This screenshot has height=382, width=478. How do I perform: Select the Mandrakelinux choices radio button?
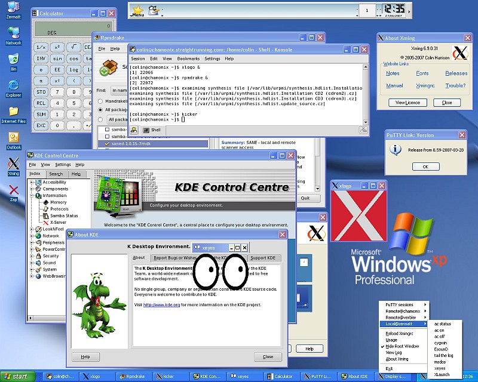tap(100, 101)
